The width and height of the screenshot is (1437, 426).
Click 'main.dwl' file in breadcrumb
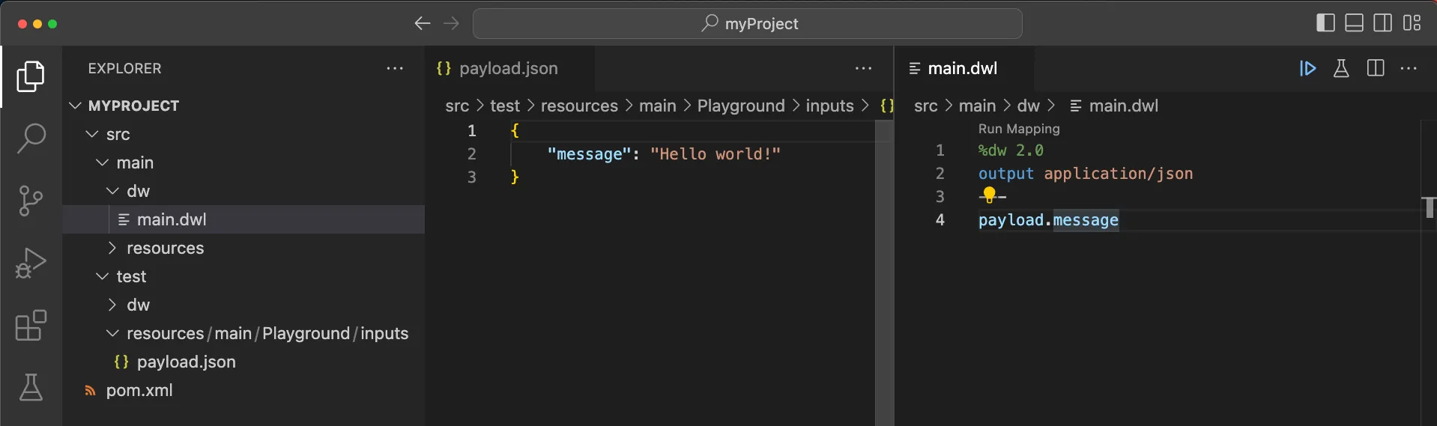coord(1114,106)
